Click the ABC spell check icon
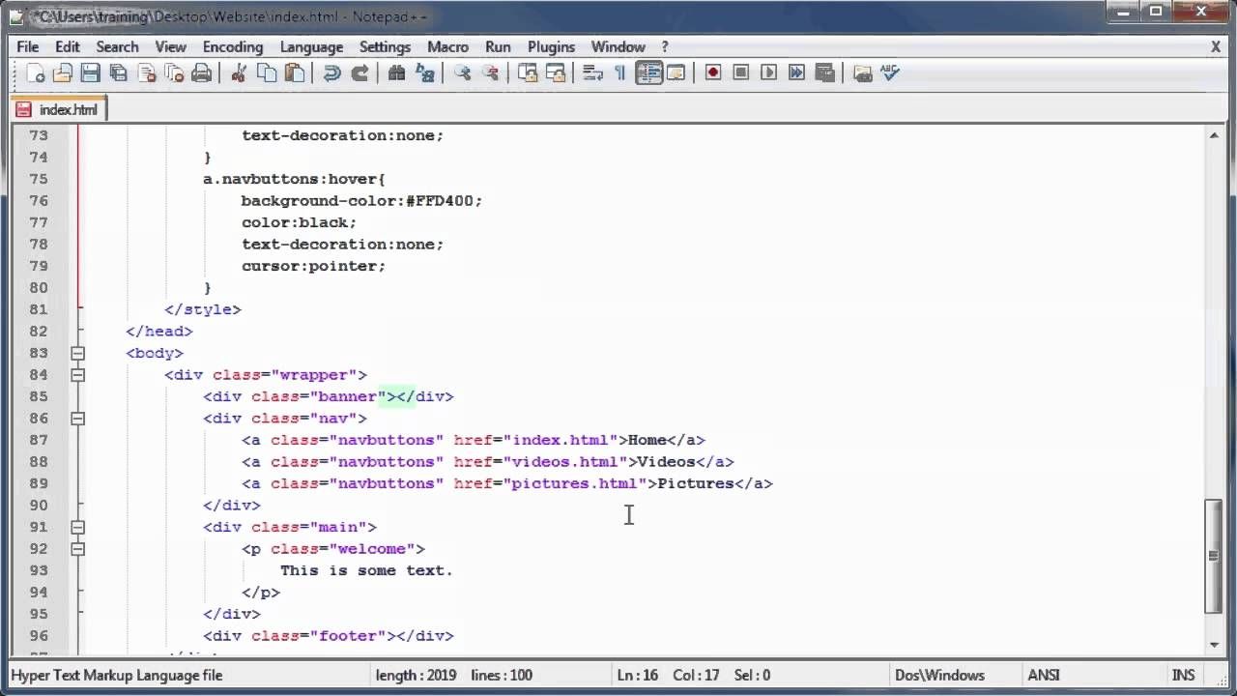The image size is (1237, 696). pyautogui.click(x=890, y=73)
